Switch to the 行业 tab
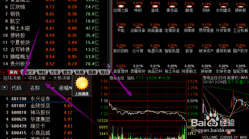 (x=55, y=72)
